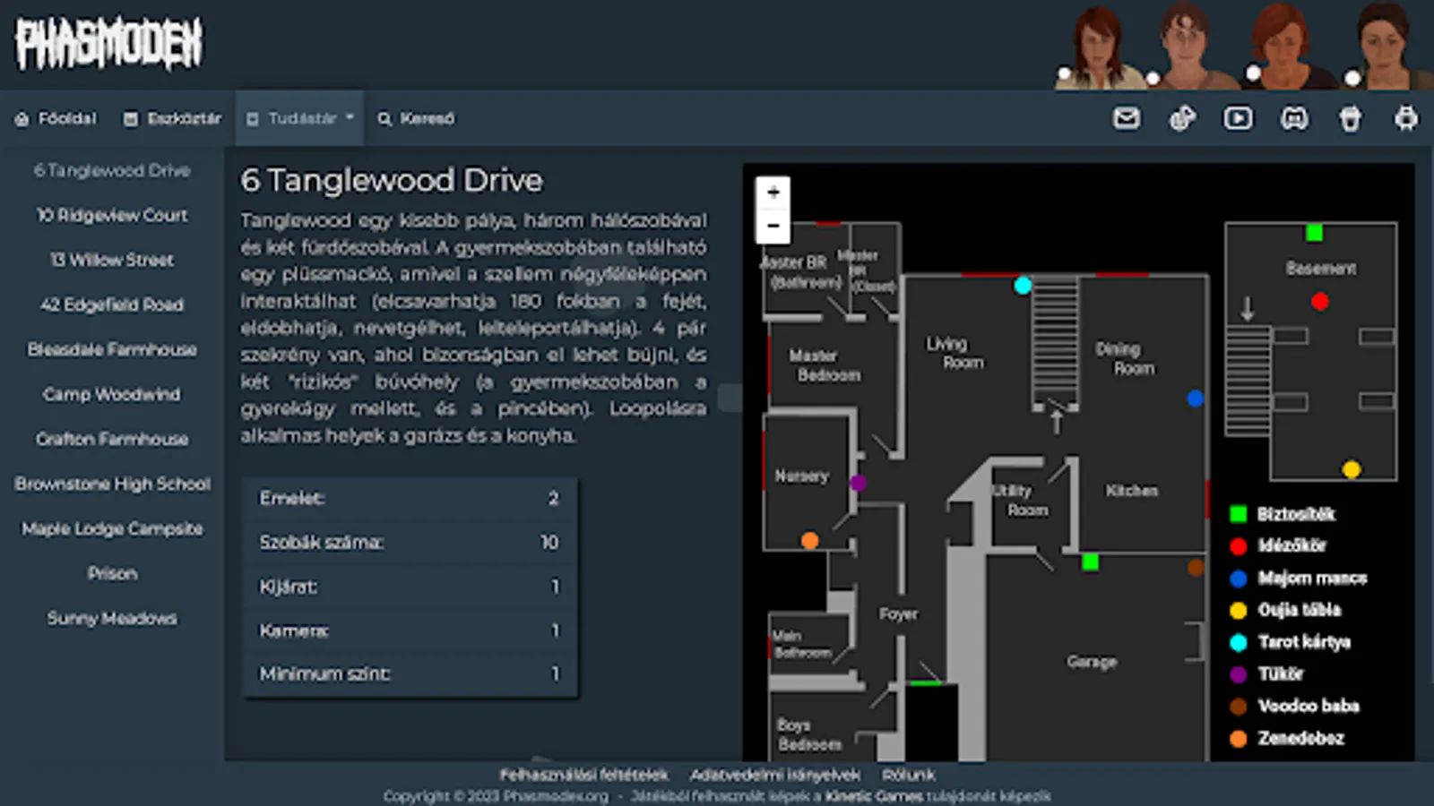
Task: Click the orange music box marker in Nursery
Action: [x=810, y=540]
